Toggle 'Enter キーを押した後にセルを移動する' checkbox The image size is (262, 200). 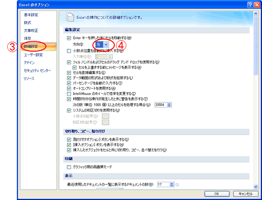click(x=69, y=38)
